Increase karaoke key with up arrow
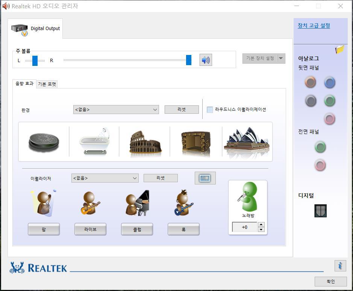Image resolution: width=353 pixels, height=291 pixels. pos(261,224)
